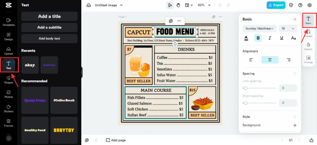This screenshot has width=317, height=145.
Task: Open the help question mark icon
Action: (300, 5)
